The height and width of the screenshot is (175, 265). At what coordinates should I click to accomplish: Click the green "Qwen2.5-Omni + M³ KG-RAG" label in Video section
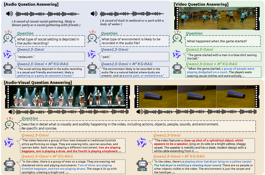point(212,64)
